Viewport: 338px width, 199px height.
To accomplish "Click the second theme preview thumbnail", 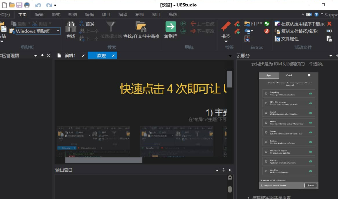I will pyautogui.click(x=177, y=142).
